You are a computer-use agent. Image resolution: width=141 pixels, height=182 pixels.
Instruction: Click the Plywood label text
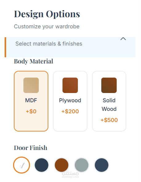click(70, 100)
